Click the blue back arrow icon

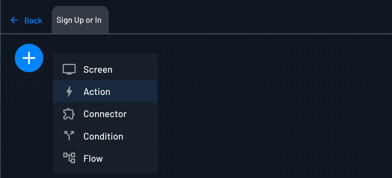(14, 20)
